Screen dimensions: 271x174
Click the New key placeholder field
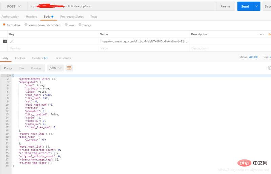pos(53,48)
